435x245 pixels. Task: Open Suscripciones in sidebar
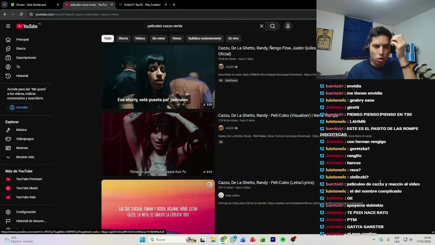[26, 58]
